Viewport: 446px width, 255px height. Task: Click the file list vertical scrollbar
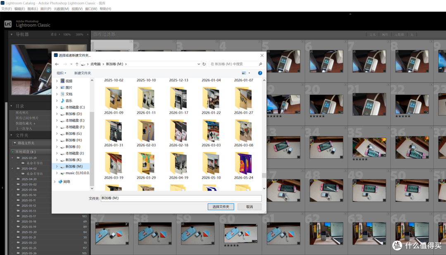point(264,134)
